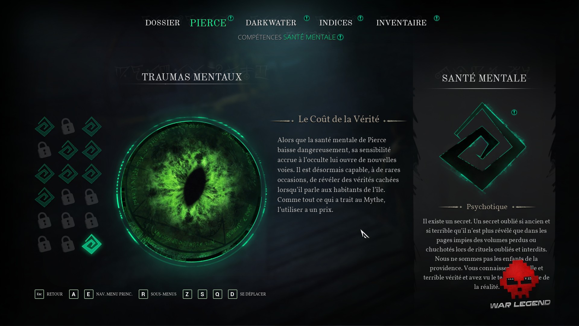Go to the Inventaire tab

click(x=401, y=23)
